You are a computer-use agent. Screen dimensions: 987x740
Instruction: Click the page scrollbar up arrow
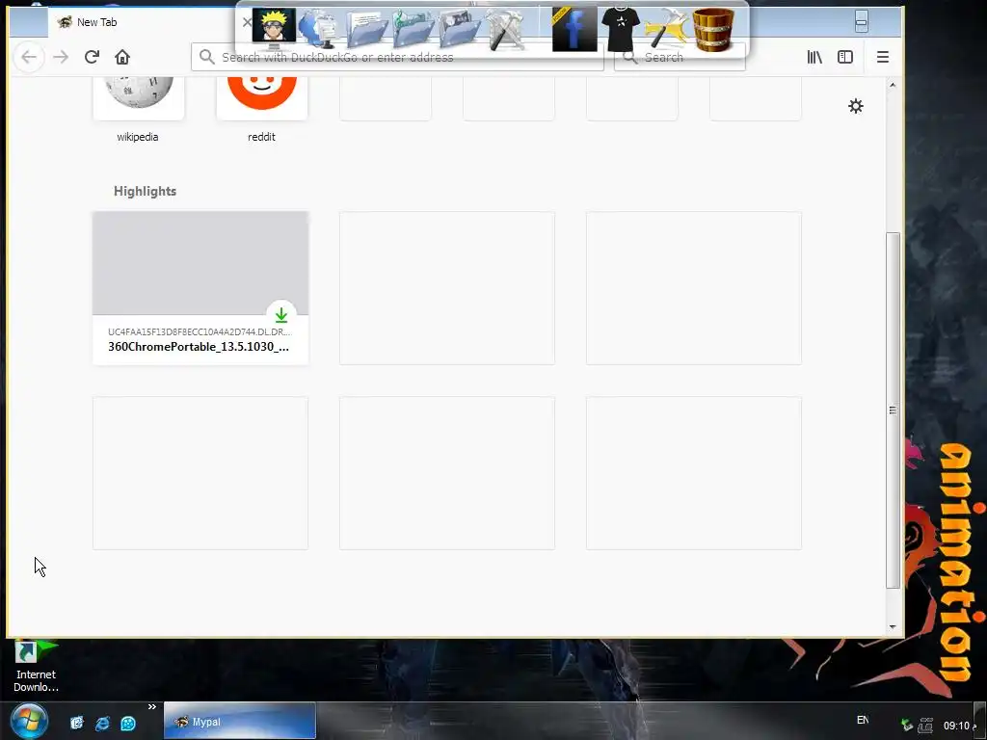coord(893,85)
